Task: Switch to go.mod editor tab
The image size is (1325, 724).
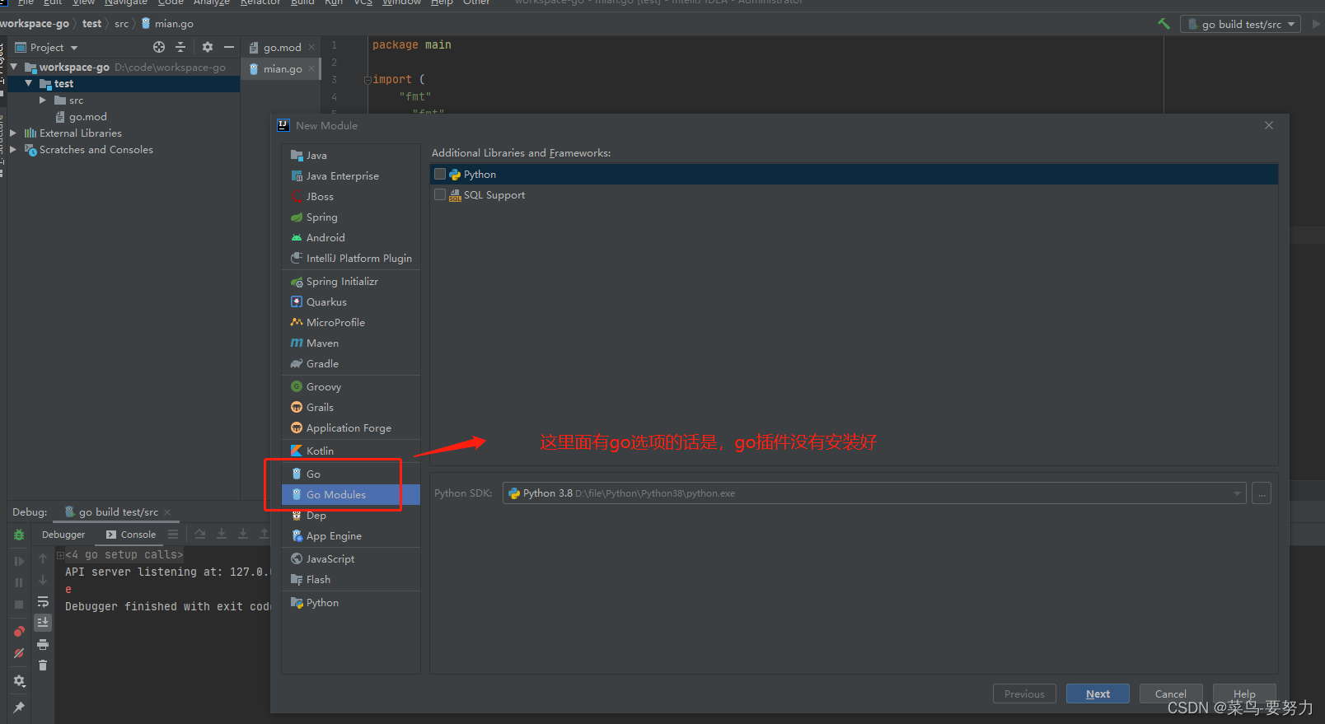Action: click(282, 47)
